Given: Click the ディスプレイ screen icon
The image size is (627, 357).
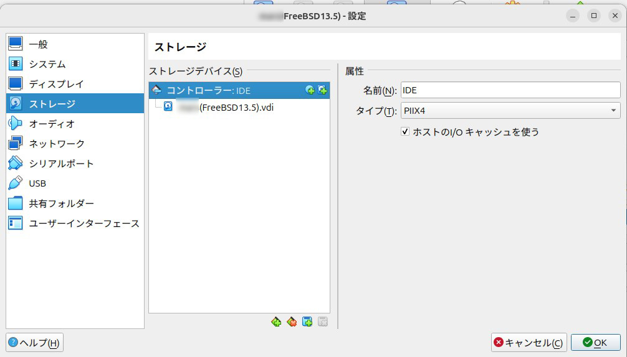Looking at the screenshot, I should 16,83.
